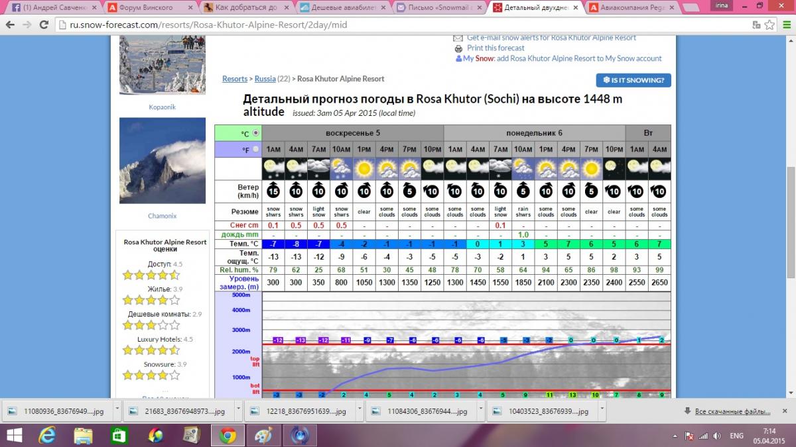Open the 11080936 jpg downloaded file
This screenshot has height=447, width=796.
coord(56,411)
